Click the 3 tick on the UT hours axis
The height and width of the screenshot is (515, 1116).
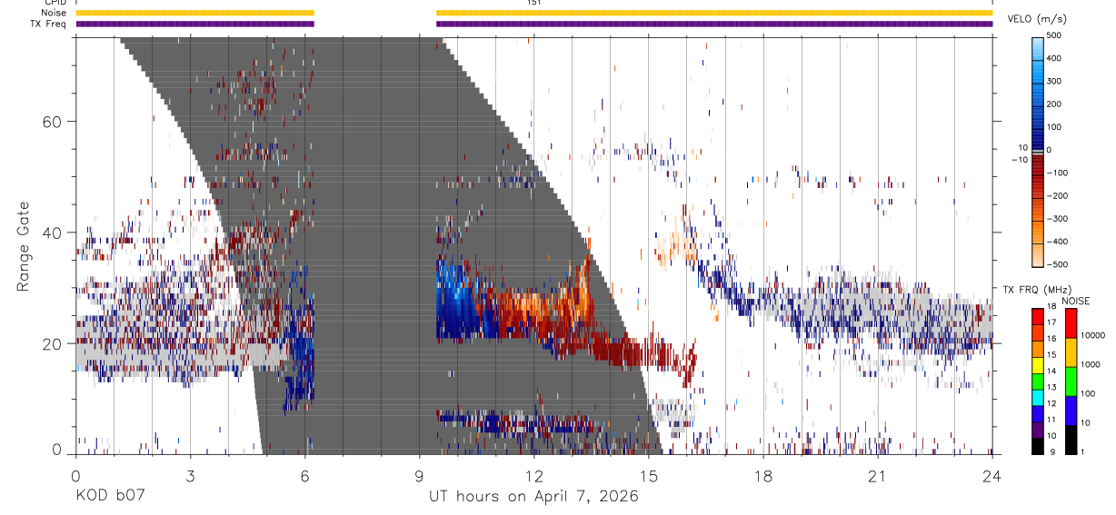190,475
